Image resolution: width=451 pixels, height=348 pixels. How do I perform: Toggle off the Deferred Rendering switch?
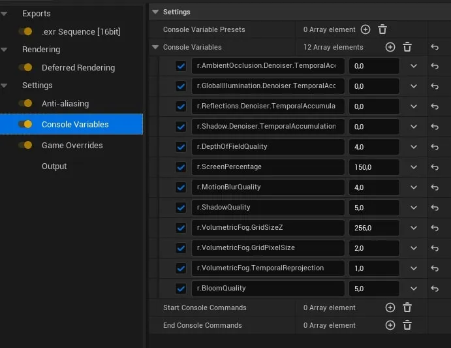pos(25,68)
